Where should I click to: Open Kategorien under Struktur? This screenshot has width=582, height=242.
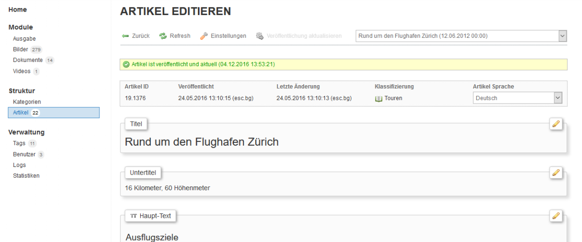pyautogui.click(x=27, y=102)
